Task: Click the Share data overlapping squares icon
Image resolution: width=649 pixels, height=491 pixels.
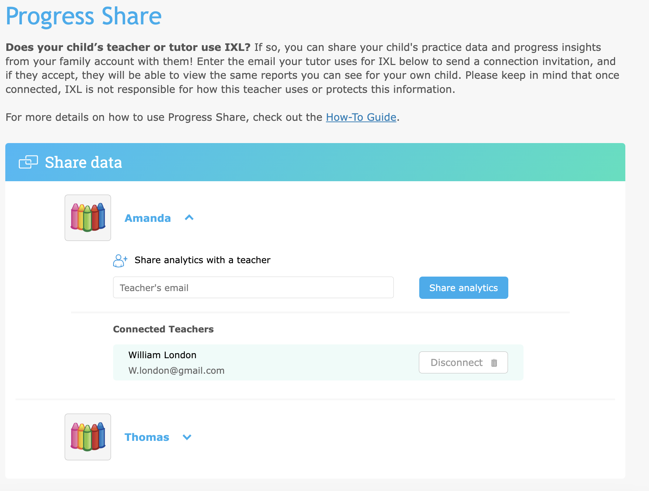Action: coord(28,162)
